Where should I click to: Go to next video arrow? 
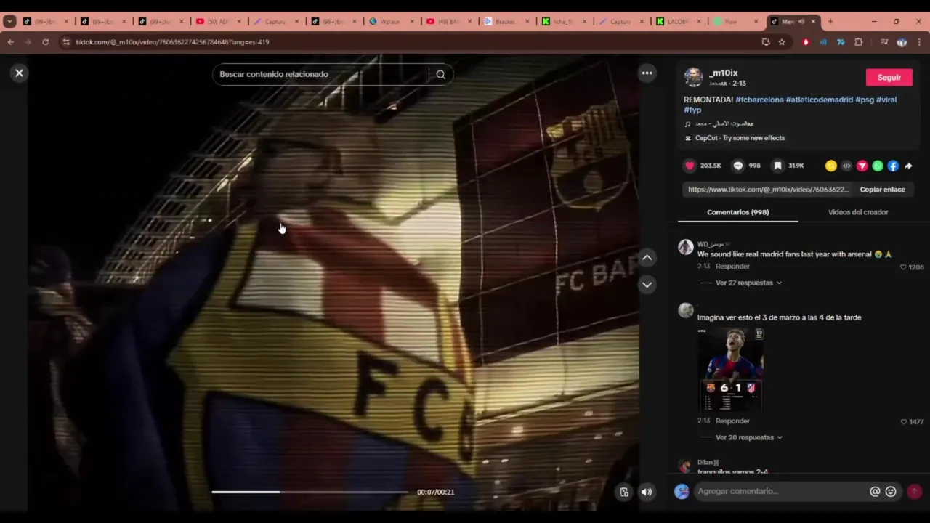(647, 285)
